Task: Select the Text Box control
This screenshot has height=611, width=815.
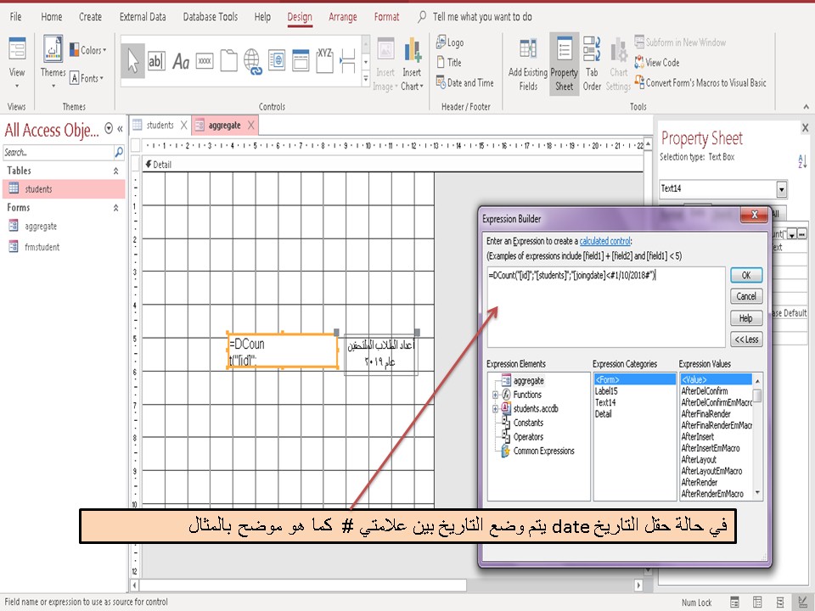Action: (x=156, y=61)
